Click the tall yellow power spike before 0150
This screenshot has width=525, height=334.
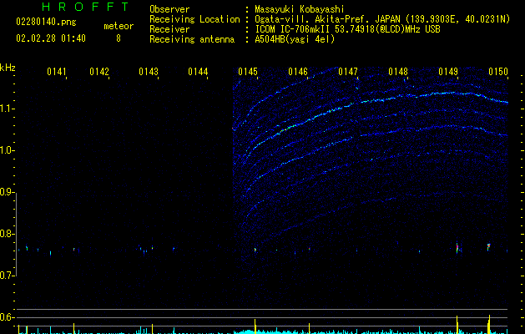click(489, 324)
